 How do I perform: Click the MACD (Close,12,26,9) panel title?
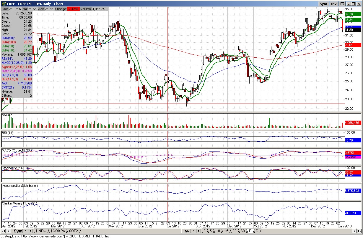[18, 150]
